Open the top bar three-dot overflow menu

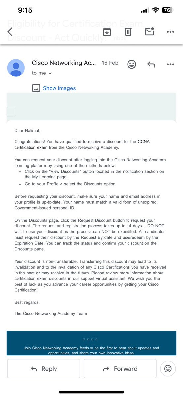click(x=171, y=32)
